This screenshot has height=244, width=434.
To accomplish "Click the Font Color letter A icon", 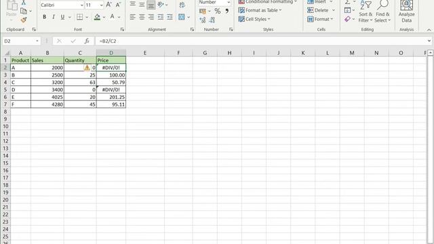I will 112,17.
